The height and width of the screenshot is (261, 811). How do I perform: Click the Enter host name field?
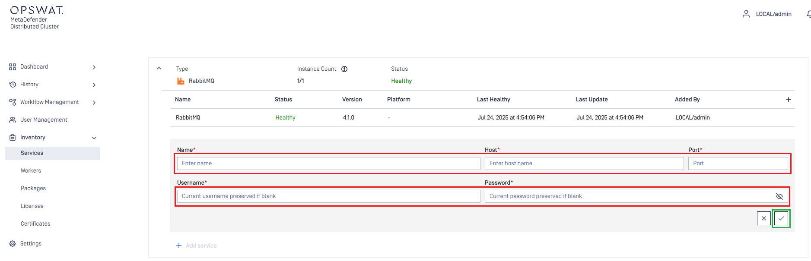point(584,164)
